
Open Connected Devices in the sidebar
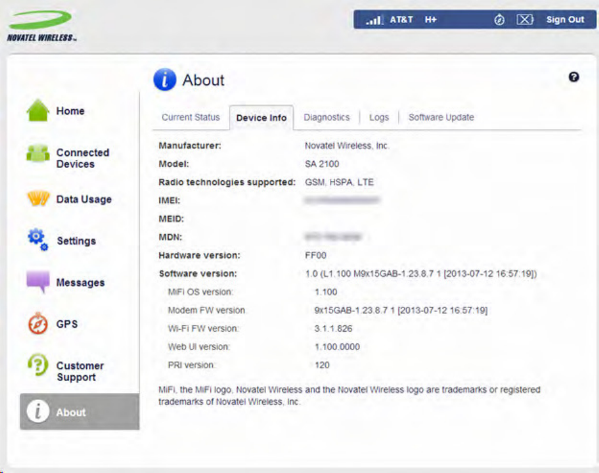tap(83, 158)
